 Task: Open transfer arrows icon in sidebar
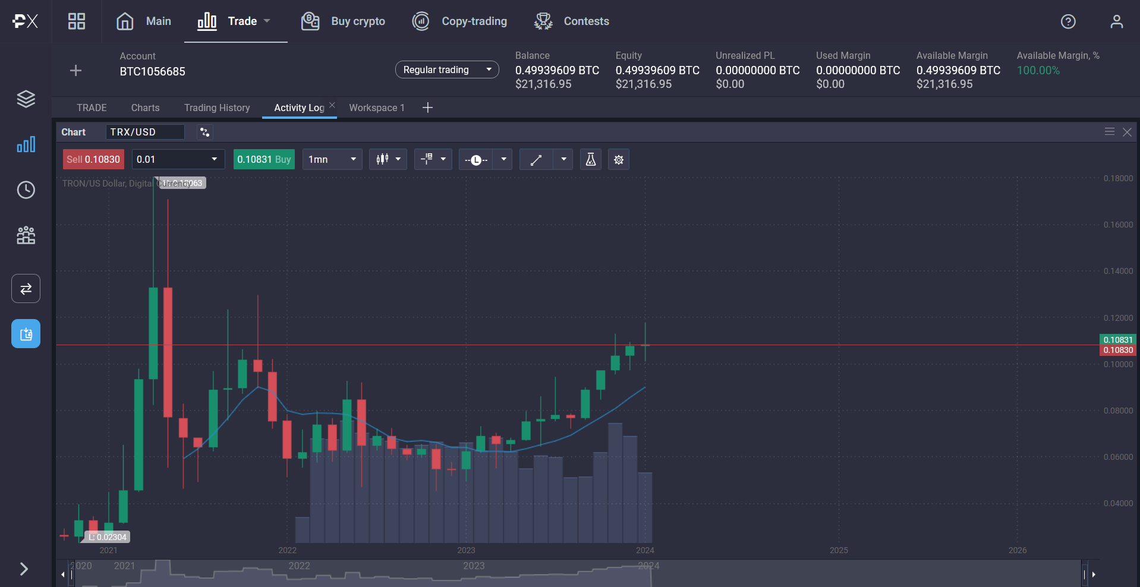(26, 289)
